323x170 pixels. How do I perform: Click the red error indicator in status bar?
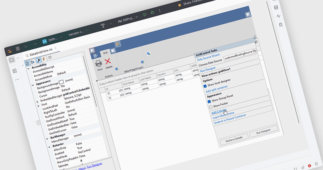[310, 166]
